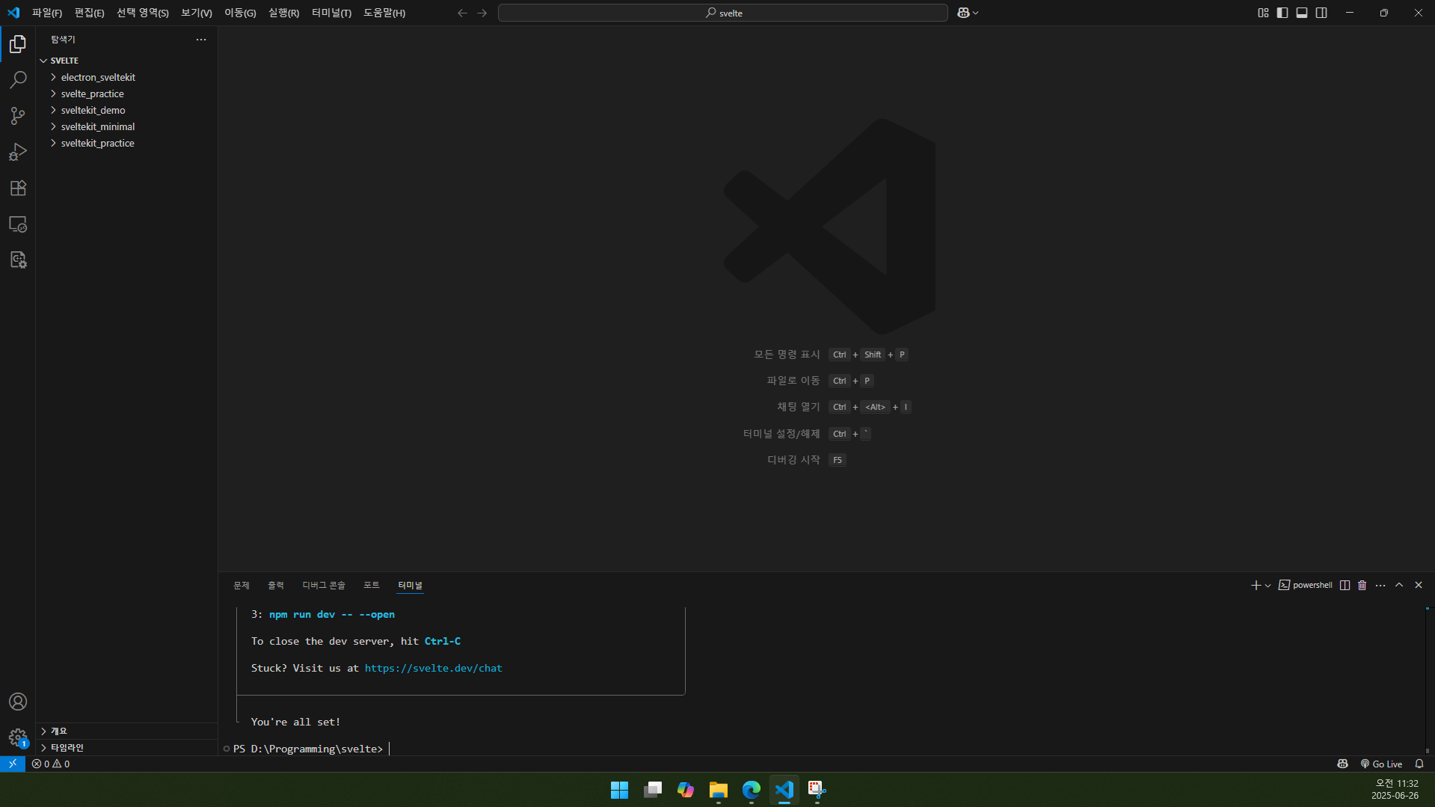
Task: Open Copilot app from taskbar
Action: point(685,790)
